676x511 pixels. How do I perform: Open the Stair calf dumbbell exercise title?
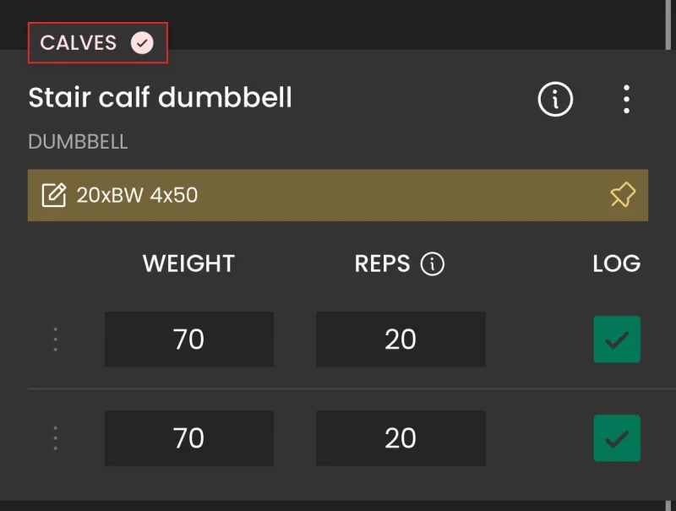click(160, 97)
